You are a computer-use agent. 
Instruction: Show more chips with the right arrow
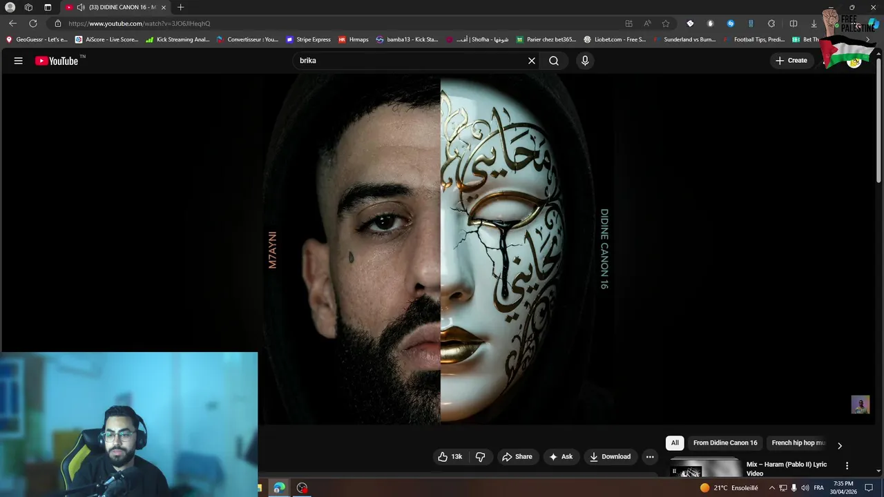point(840,445)
